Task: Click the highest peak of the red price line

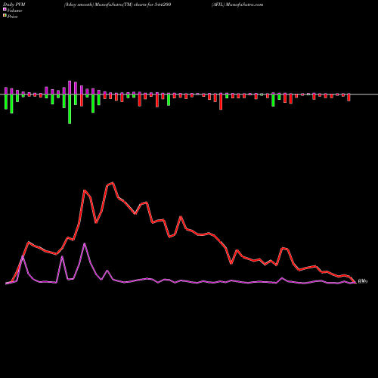Action: [x=113, y=182]
